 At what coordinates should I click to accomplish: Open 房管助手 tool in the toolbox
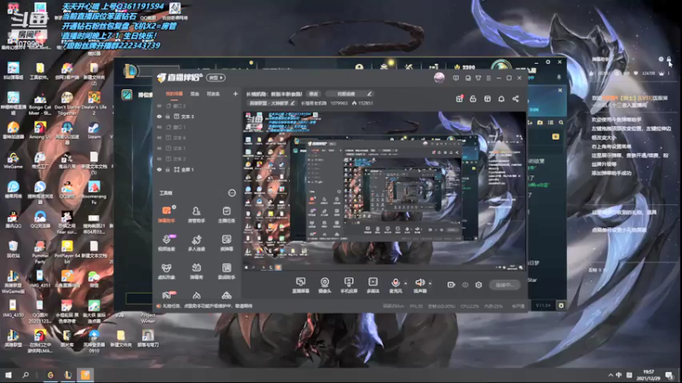[196, 214]
